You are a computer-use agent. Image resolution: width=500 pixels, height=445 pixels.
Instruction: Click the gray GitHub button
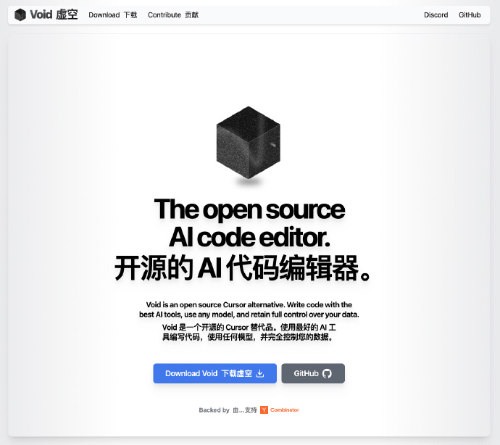point(313,373)
